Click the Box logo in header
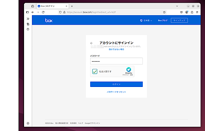The height and width of the screenshot is (131, 205). pyautogui.click(x=49, y=20)
